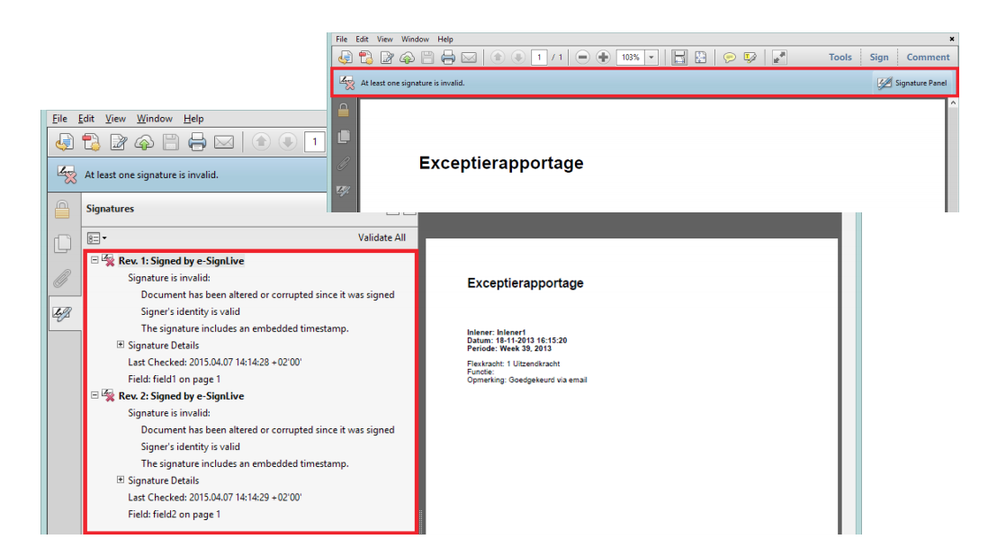Open the Edit menu in top-right window
Image resolution: width=988 pixels, height=548 pixels.
[x=362, y=39]
